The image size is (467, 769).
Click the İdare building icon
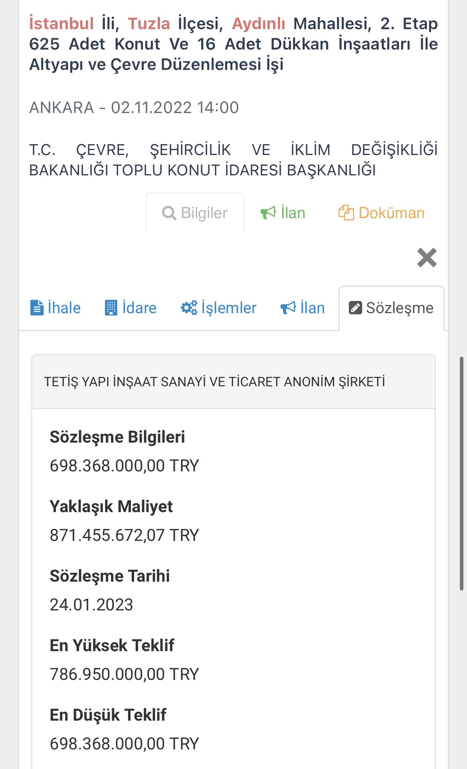point(111,308)
